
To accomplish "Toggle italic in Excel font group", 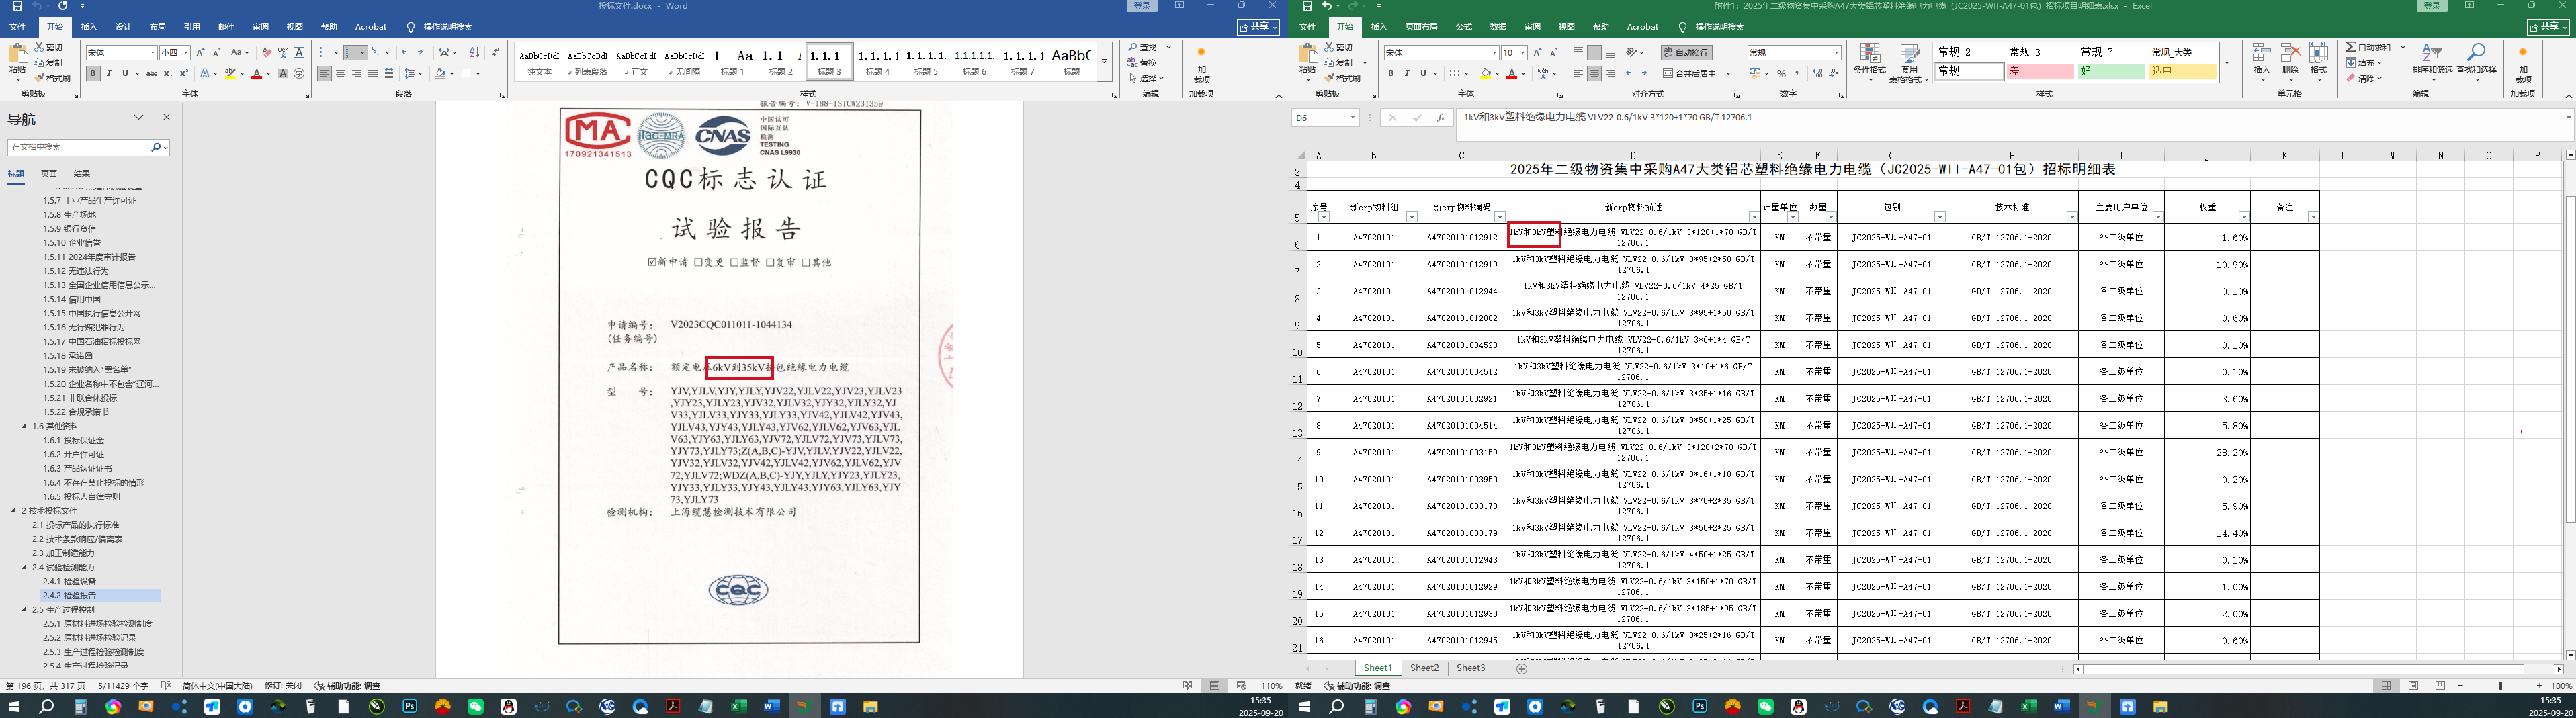I will coord(1407,73).
